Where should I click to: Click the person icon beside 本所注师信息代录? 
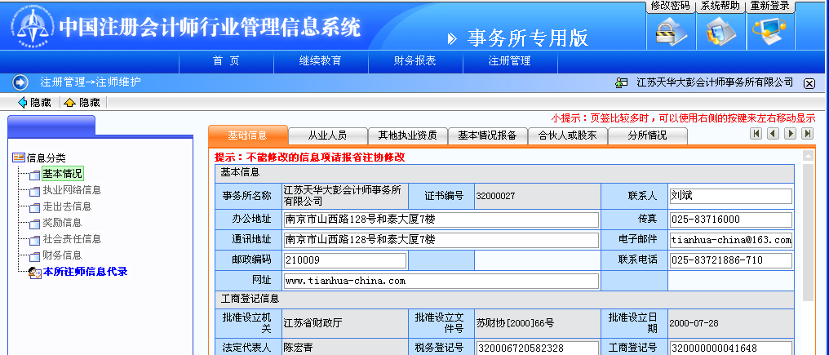(35, 273)
